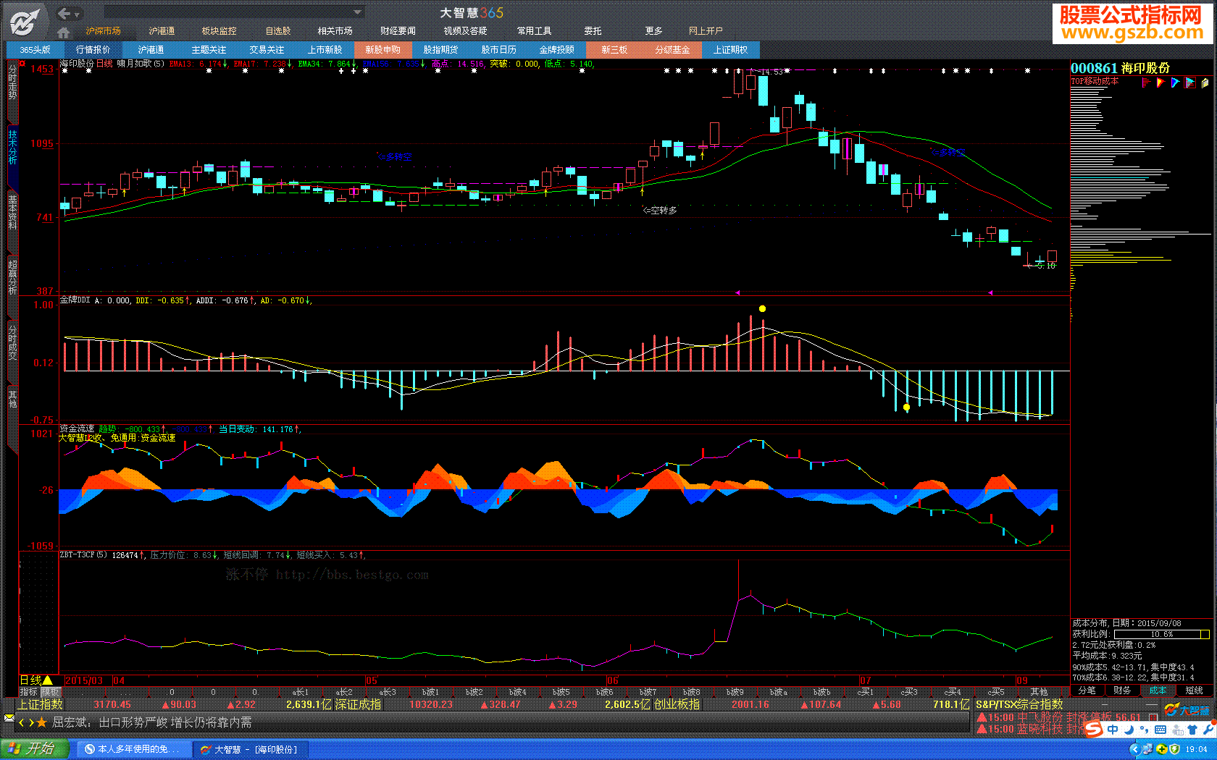The height and width of the screenshot is (760, 1217).
Task: Open the address bar dropdown arrow
Action: pyautogui.click(x=357, y=12)
